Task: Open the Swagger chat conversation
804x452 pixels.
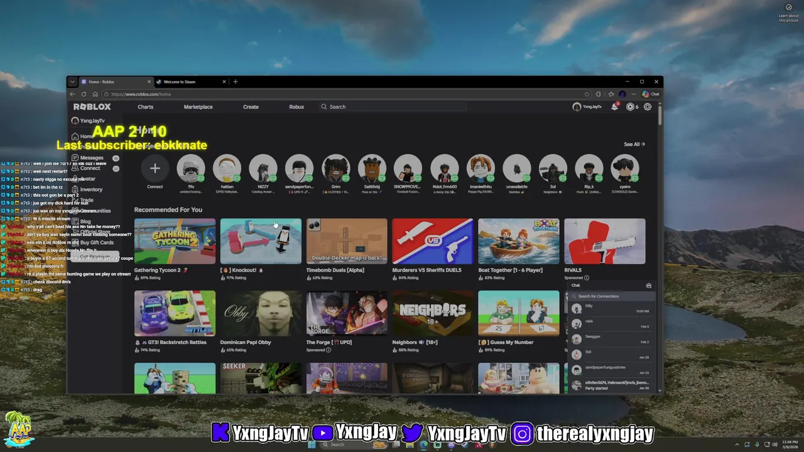Action: tap(611, 339)
